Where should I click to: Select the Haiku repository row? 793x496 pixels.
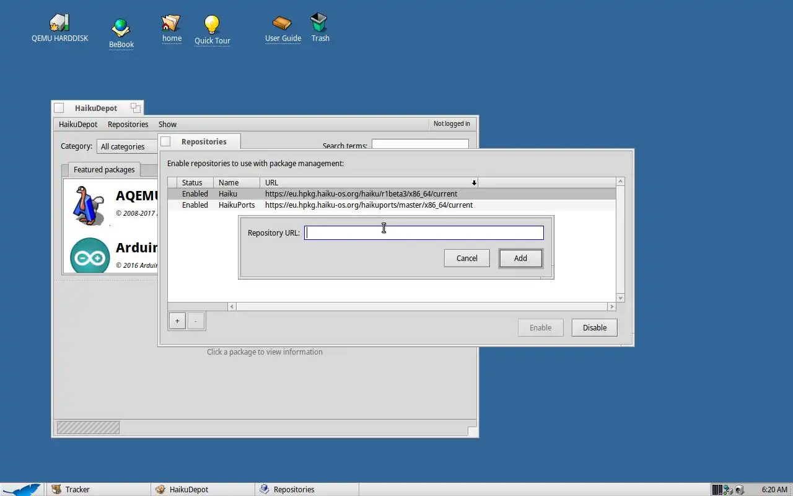[x=392, y=193]
